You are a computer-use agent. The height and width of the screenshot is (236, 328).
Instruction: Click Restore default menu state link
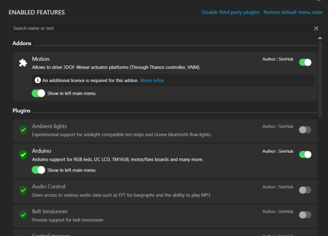coord(293,12)
